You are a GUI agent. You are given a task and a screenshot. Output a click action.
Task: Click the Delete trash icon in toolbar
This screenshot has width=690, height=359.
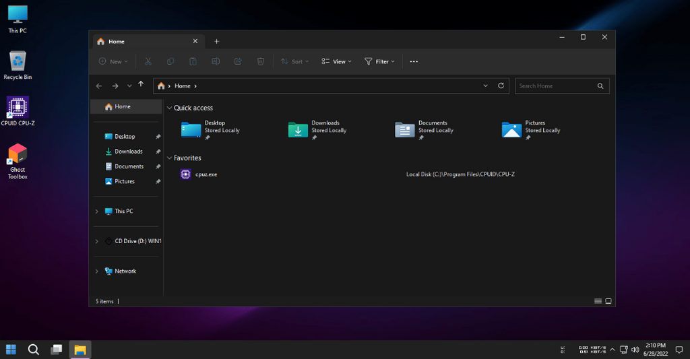point(261,61)
